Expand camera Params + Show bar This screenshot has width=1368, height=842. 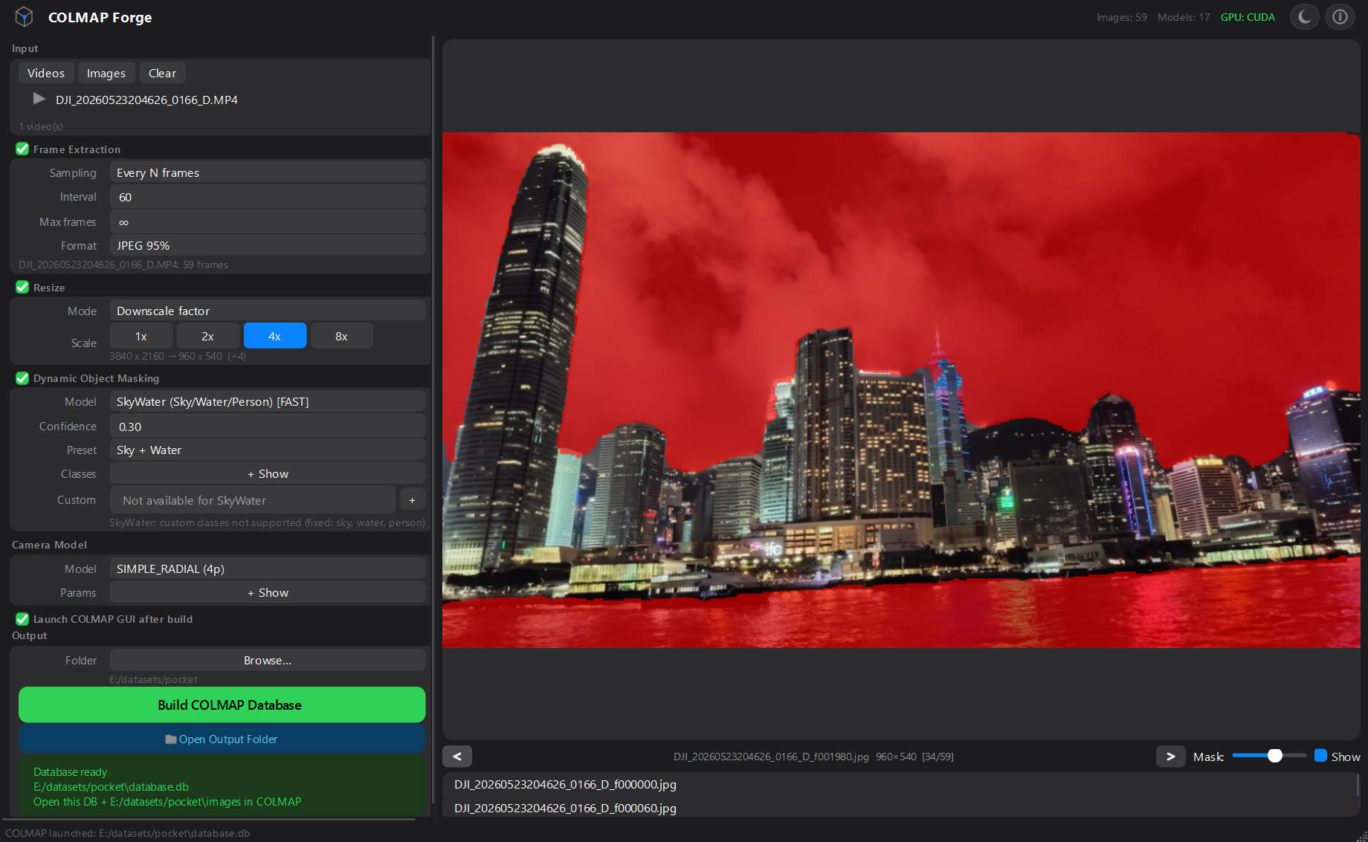(268, 592)
